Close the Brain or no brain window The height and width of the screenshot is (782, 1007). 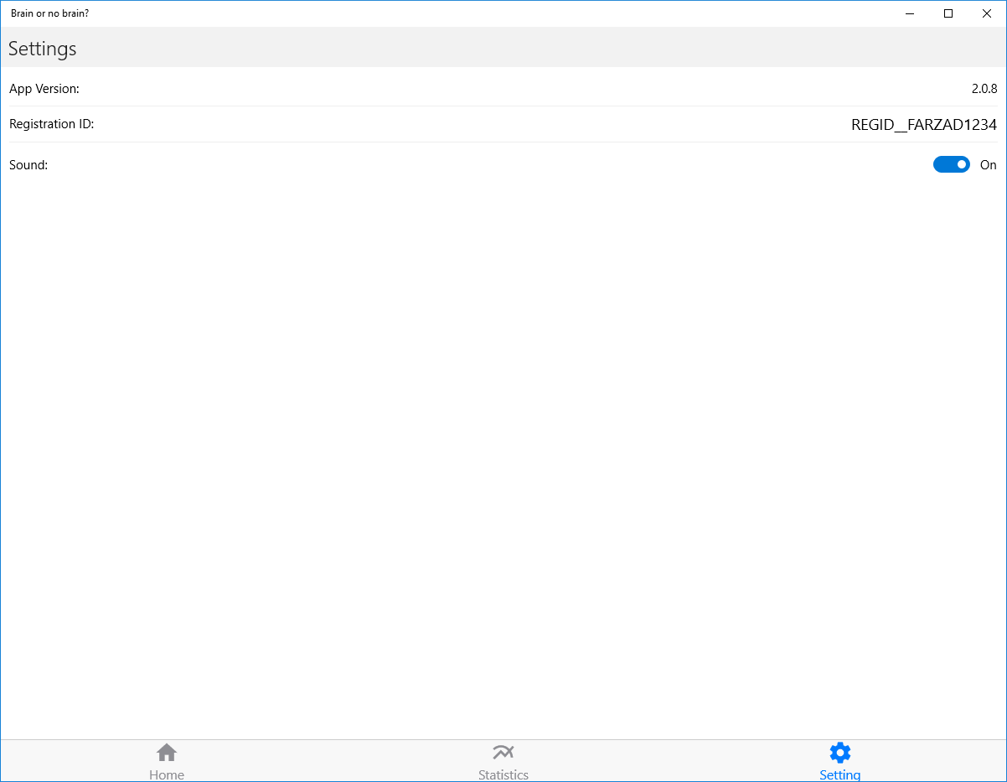click(x=987, y=13)
